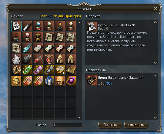Pick the blue gift box item
The image size is (164, 134).
pyautogui.click(x=49, y=81)
